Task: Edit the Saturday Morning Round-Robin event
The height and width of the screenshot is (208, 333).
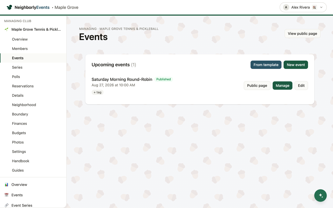Action: (x=301, y=86)
